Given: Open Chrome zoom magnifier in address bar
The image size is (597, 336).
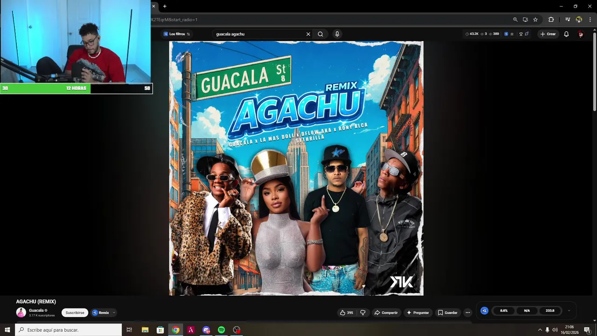Looking at the screenshot, I should click(x=515, y=20).
